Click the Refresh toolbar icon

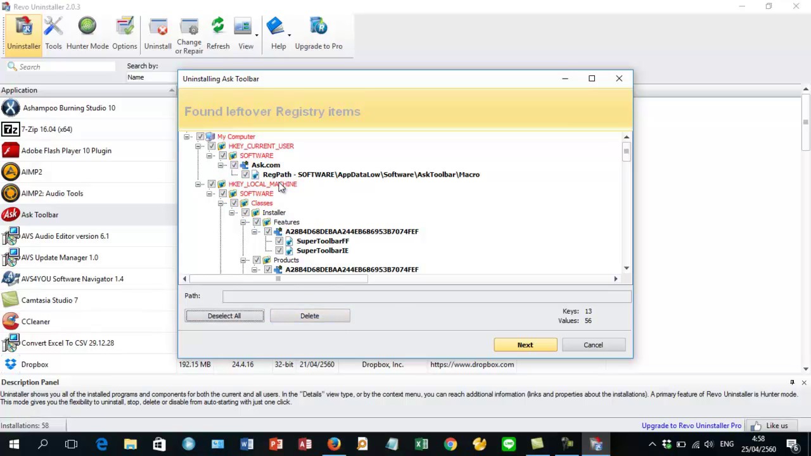point(218,34)
